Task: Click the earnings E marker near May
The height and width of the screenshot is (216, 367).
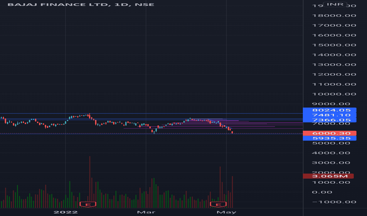Action: pos(218,204)
